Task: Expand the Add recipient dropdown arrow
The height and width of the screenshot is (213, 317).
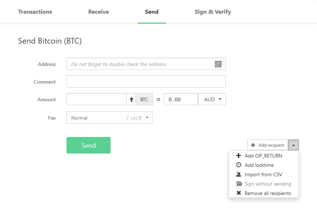Action: 293,145
